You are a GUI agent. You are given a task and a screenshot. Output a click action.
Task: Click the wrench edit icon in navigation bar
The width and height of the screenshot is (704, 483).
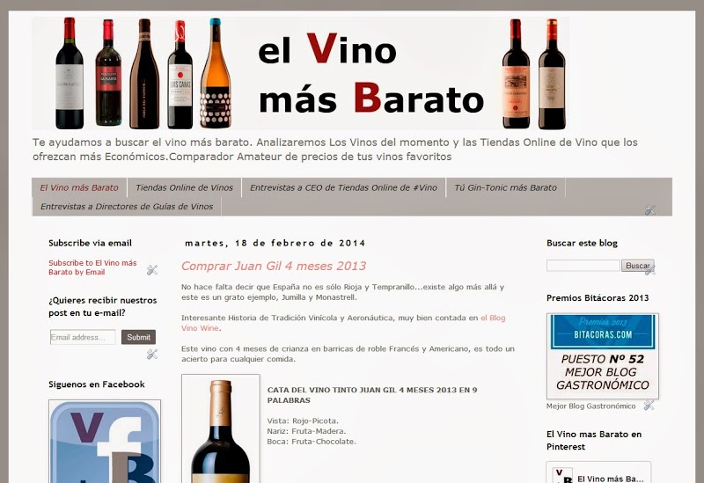[649, 209]
